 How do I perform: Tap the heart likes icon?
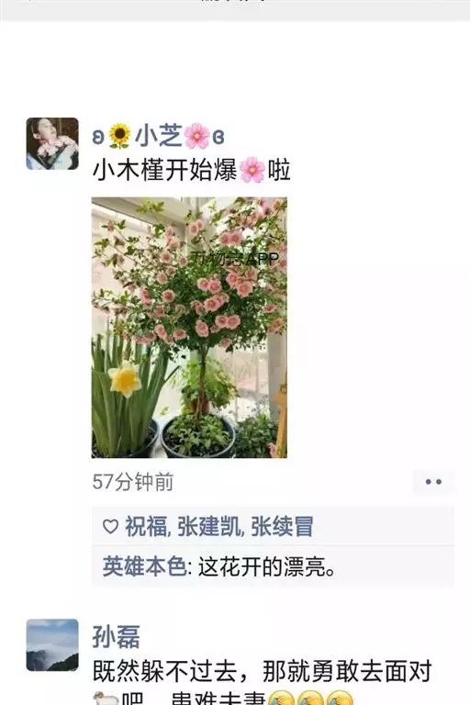tap(111, 526)
